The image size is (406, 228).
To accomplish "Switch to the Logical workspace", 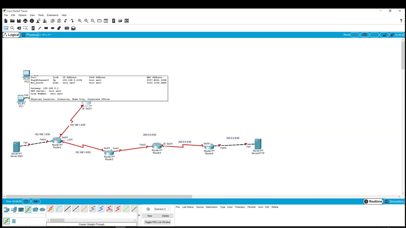I will tap(11, 35).
